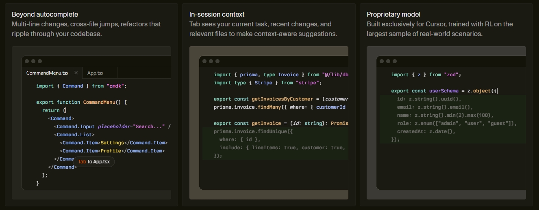This screenshot has height=210, width=539.
Task: Close the CommandMenu.tsx tab with X icon
Action: [76, 73]
